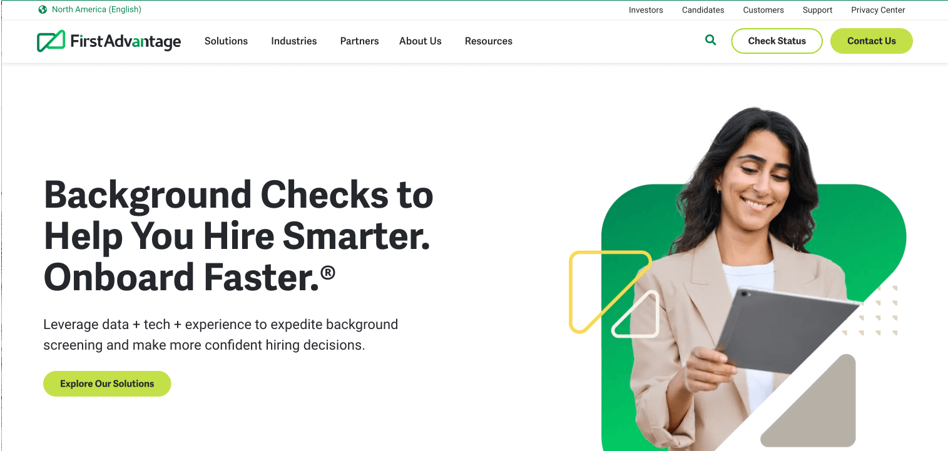Expand the Industries menu
Screen dimensions: 948x451
294,41
